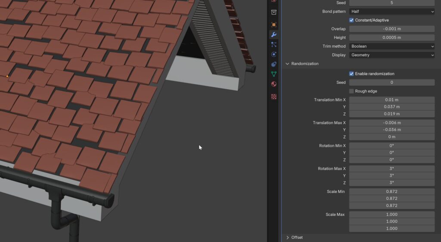Open the Object Constraints tab icon
Screen dimensions: 441x242
(273, 64)
